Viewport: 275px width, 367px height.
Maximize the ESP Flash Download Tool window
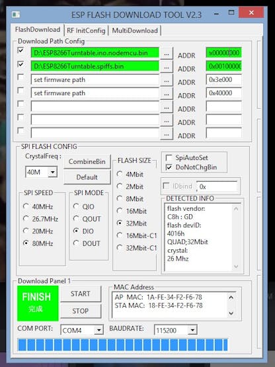click(231, 13)
